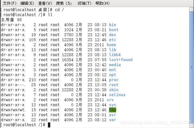194x128 pixels.
Task: Click the time '08:21' in boot row
Action: tap(101, 30)
